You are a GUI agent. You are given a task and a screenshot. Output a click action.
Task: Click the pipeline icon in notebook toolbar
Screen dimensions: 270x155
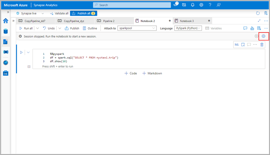(252, 28)
